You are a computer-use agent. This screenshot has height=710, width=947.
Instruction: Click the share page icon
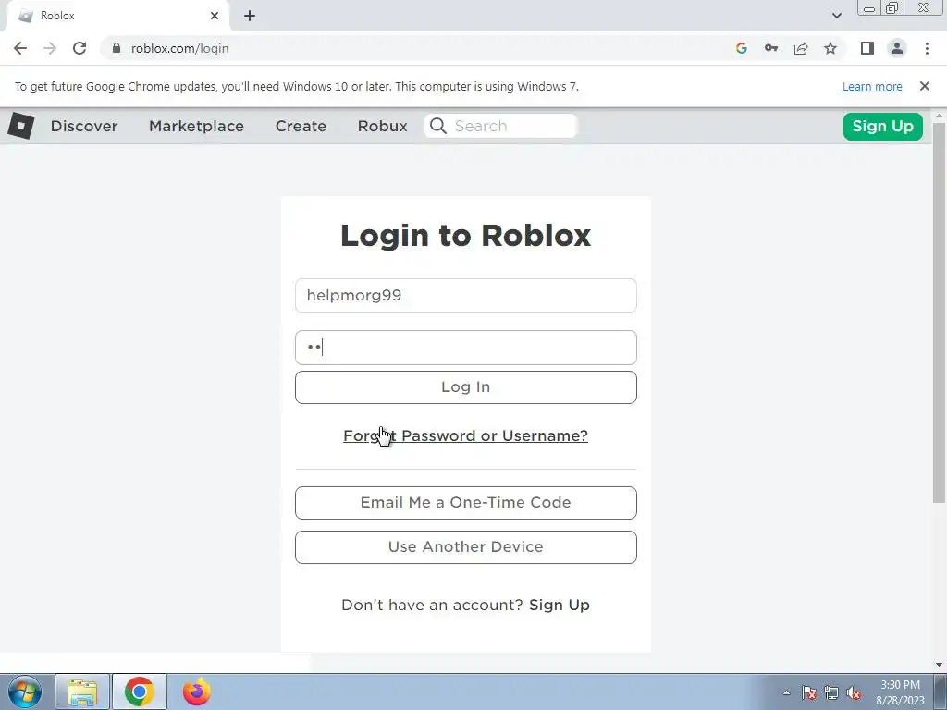pos(801,48)
